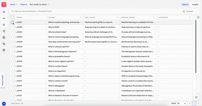Open cell 'Some key ethical challenges of AI...'
Viewport: 202px width, 106px height.
point(101,32)
